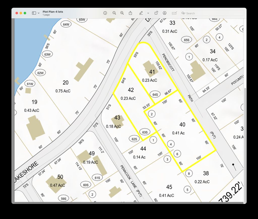
Task: Click into the Search field
Action: click(214, 13)
